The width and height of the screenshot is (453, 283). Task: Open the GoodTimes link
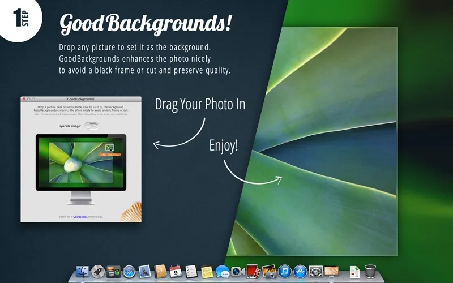(x=80, y=217)
